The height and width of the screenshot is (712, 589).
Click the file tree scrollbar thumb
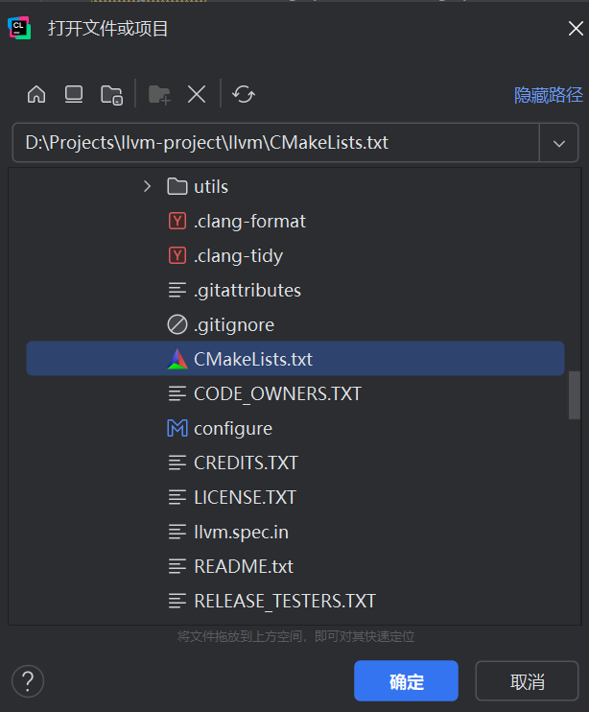pyautogui.click(x=575, y=395)
